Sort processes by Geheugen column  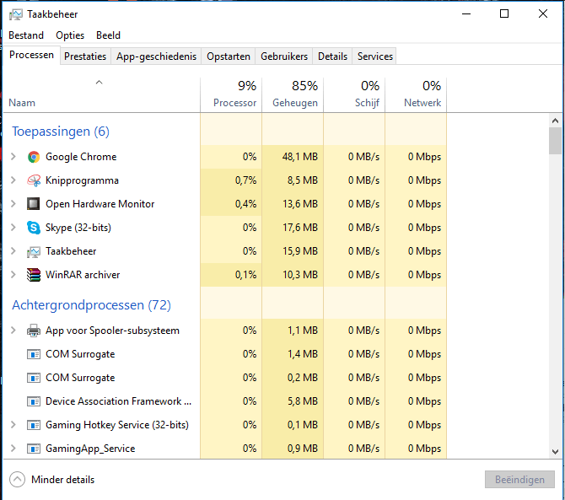click(294, 94)
